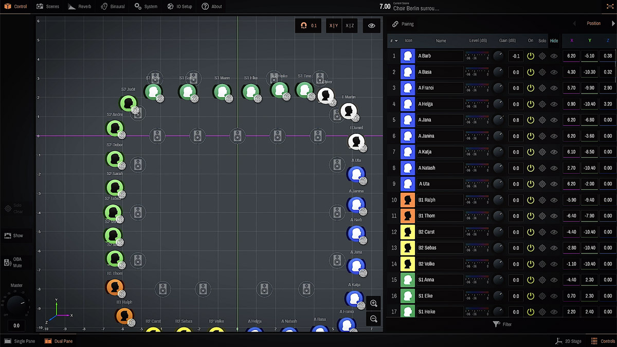Screen dimensions: 617x347
Task: Hide the B2 Volke source with eye icon
Action: pyautogui.click(x=554, y=264)
